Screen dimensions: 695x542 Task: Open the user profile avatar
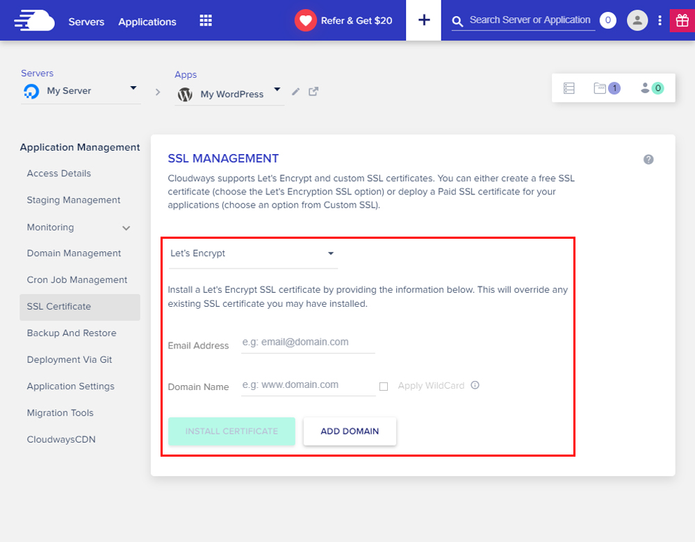point(637,20)
